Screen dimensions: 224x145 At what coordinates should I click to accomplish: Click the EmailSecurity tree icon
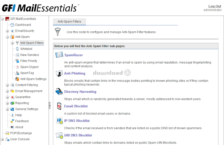(x=12, y=31)
